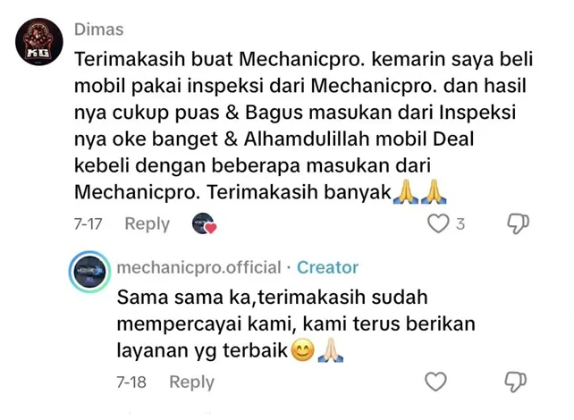Like Dimas's comment with the heart icon
The width and height of the screenshot is (574, 420).
click(438, 223)
